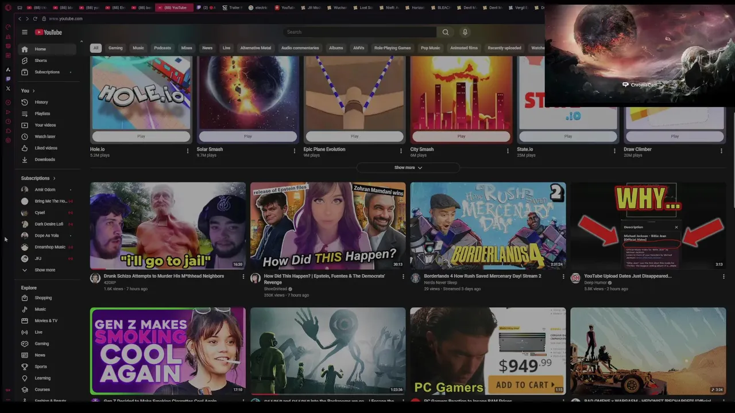The height and width of the screenshot is (413, 735).
Task: Open News under Explore
Action: pos(47,355)
